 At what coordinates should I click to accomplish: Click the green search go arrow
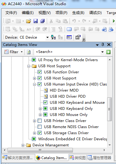click(108, 52)
